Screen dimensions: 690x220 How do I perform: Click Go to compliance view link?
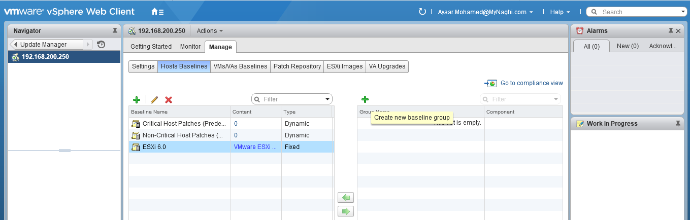pos(531,83)
